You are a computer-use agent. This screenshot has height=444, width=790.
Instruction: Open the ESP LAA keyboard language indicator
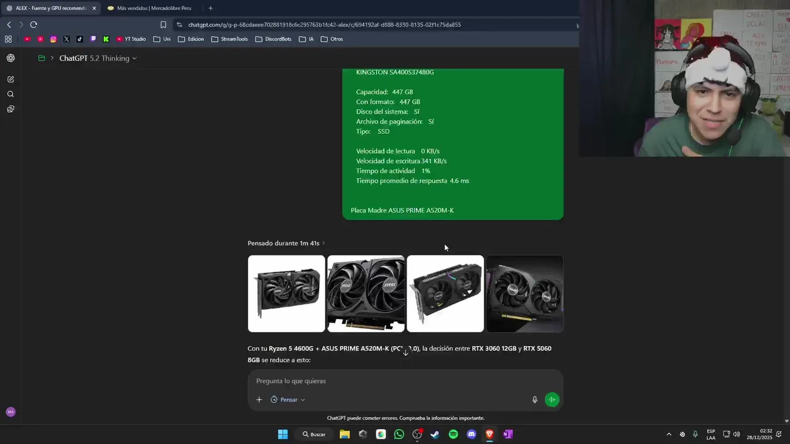711,434
